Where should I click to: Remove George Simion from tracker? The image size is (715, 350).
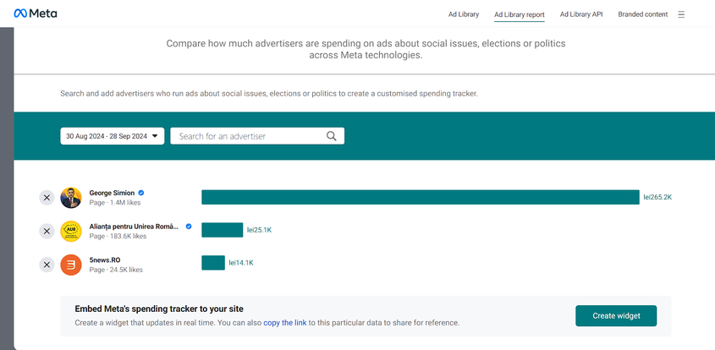click(x=47, y=197)
